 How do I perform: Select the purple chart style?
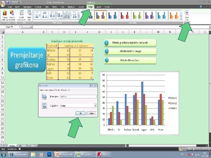(x=150, y=15)
